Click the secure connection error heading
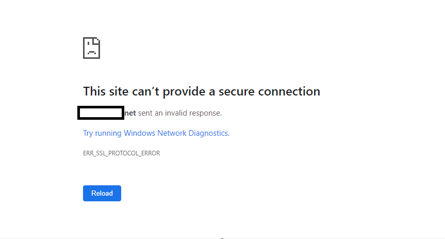The width and height of the screenshot is (445, 239). coord(202,91)
